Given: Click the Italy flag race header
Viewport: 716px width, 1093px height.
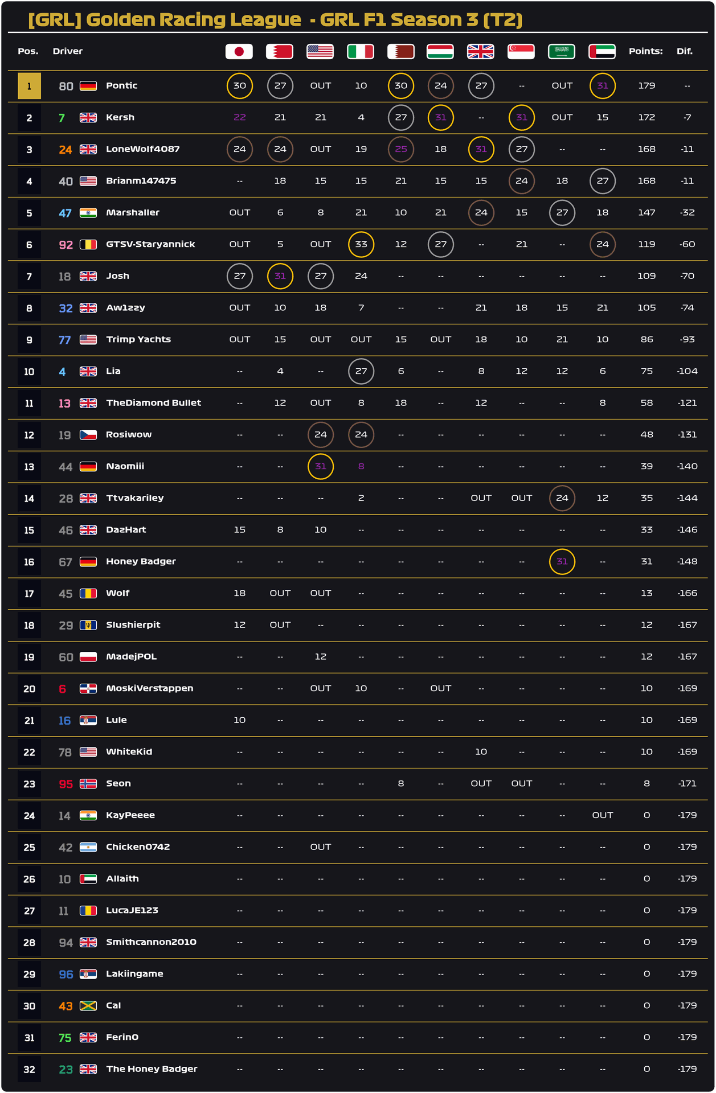Looking at the screenshot, I should pyautogui.click(x=361, y=52).
